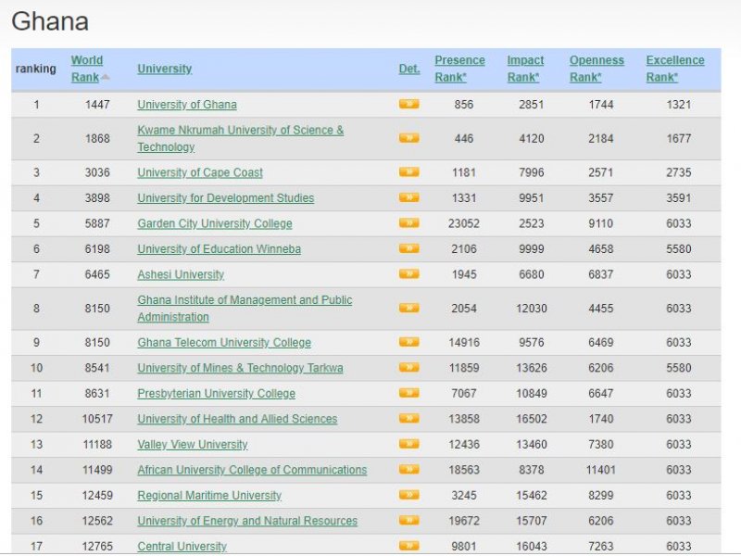This screenshot has width=741, height=556.
Task: Open details icon for Ashesi University
Action: 408,274
